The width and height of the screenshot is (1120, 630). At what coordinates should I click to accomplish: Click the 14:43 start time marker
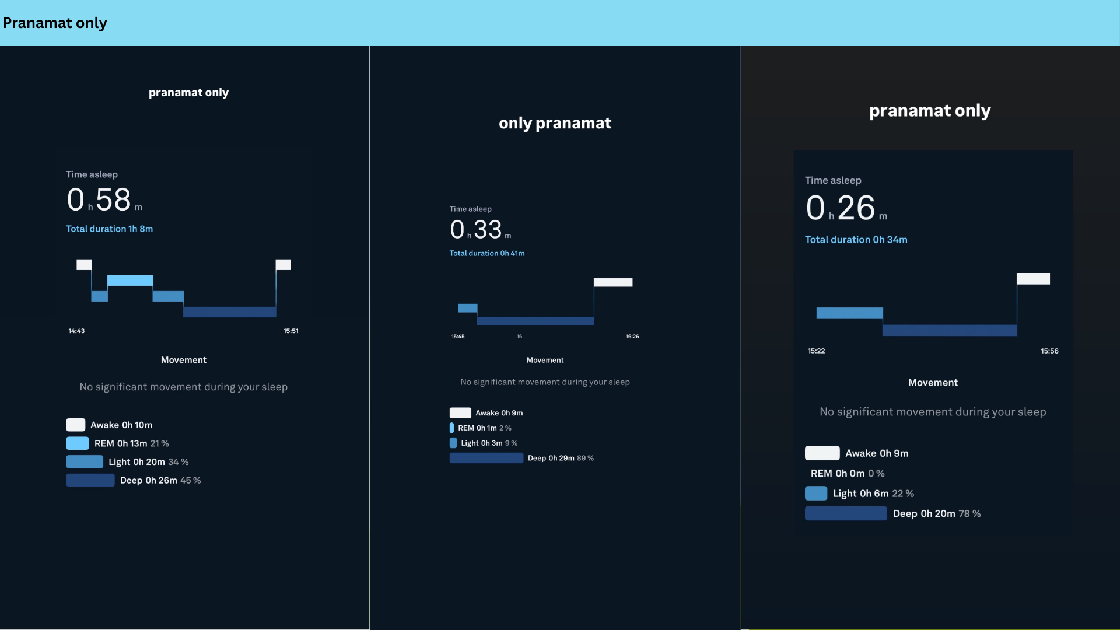pyautogui.click(x=76, y=331)
